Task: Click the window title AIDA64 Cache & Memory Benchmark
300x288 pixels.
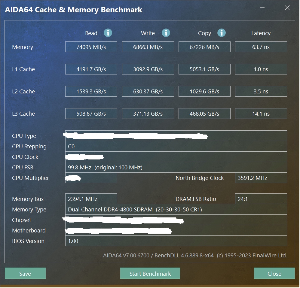Action: pos(73,10)
